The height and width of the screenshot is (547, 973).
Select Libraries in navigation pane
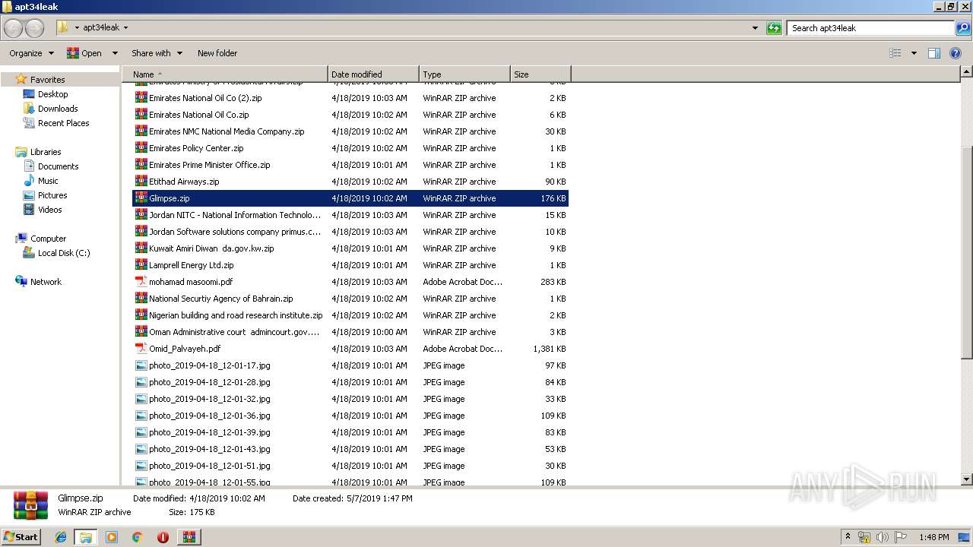(x=46, y=152)
